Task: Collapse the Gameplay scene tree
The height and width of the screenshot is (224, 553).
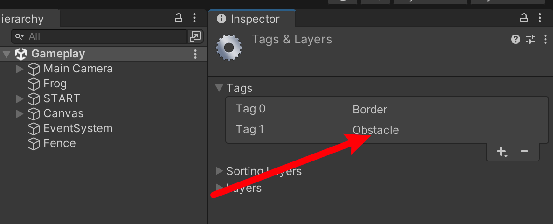Action: tap(7, 54)
